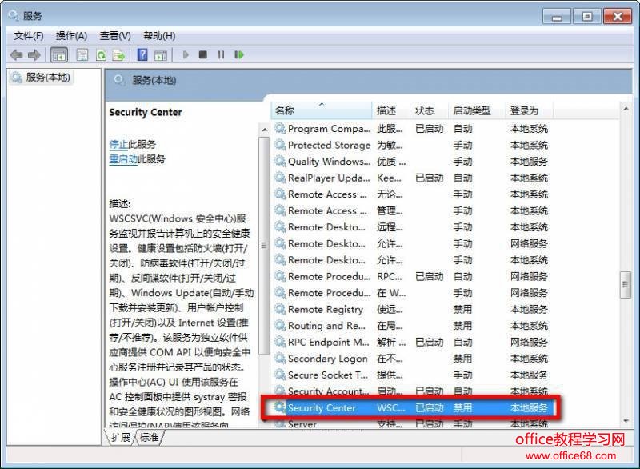The height and width of the screenshot is (469, 640).
Task: Open the 操作(A) menu
Action: click(70, 35)
